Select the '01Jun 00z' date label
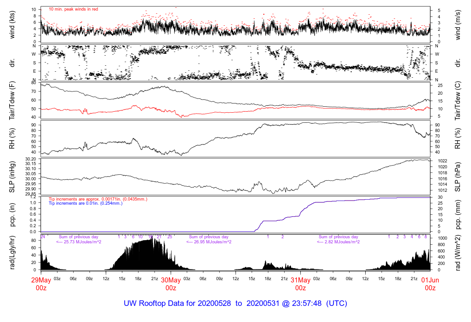The width and height of the screenshot is (471, 322). click(x=430, y=284)
